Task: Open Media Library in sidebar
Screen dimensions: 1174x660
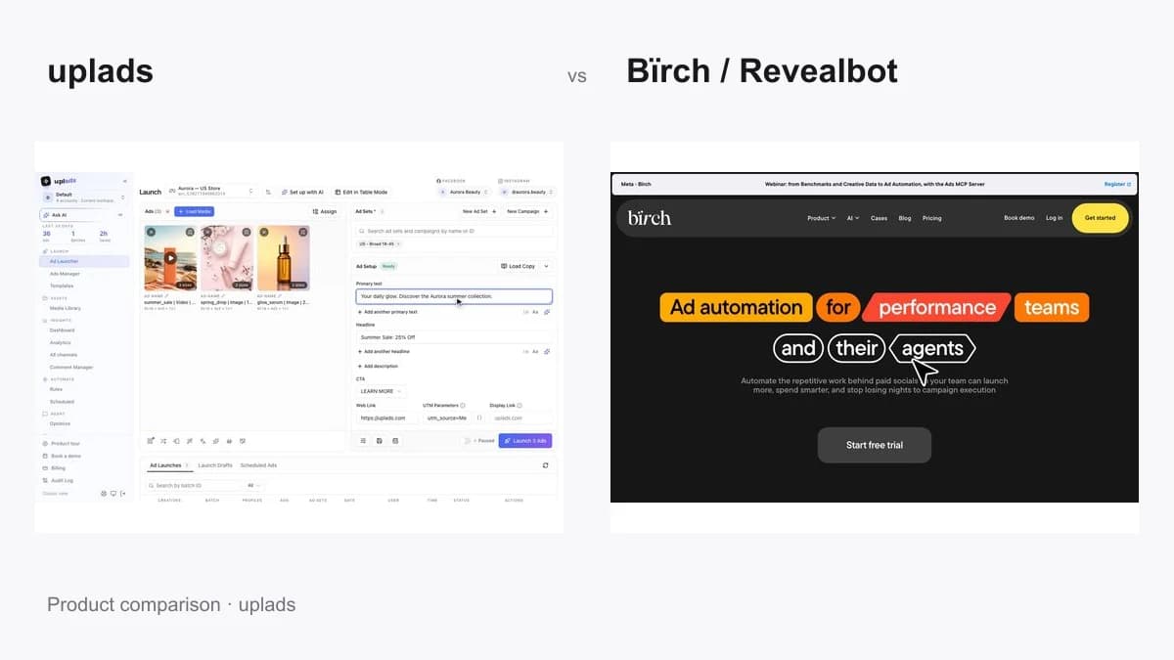Action: point(66,308)
